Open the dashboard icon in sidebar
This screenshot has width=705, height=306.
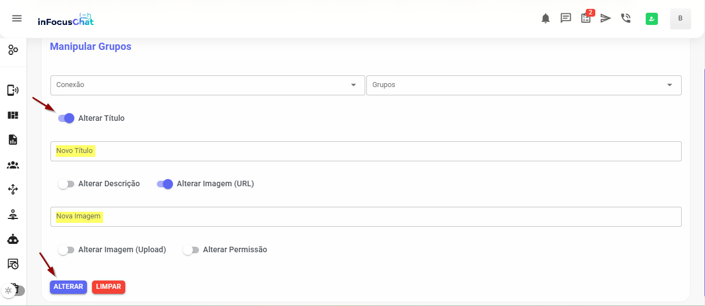click(x=13, y=115)
